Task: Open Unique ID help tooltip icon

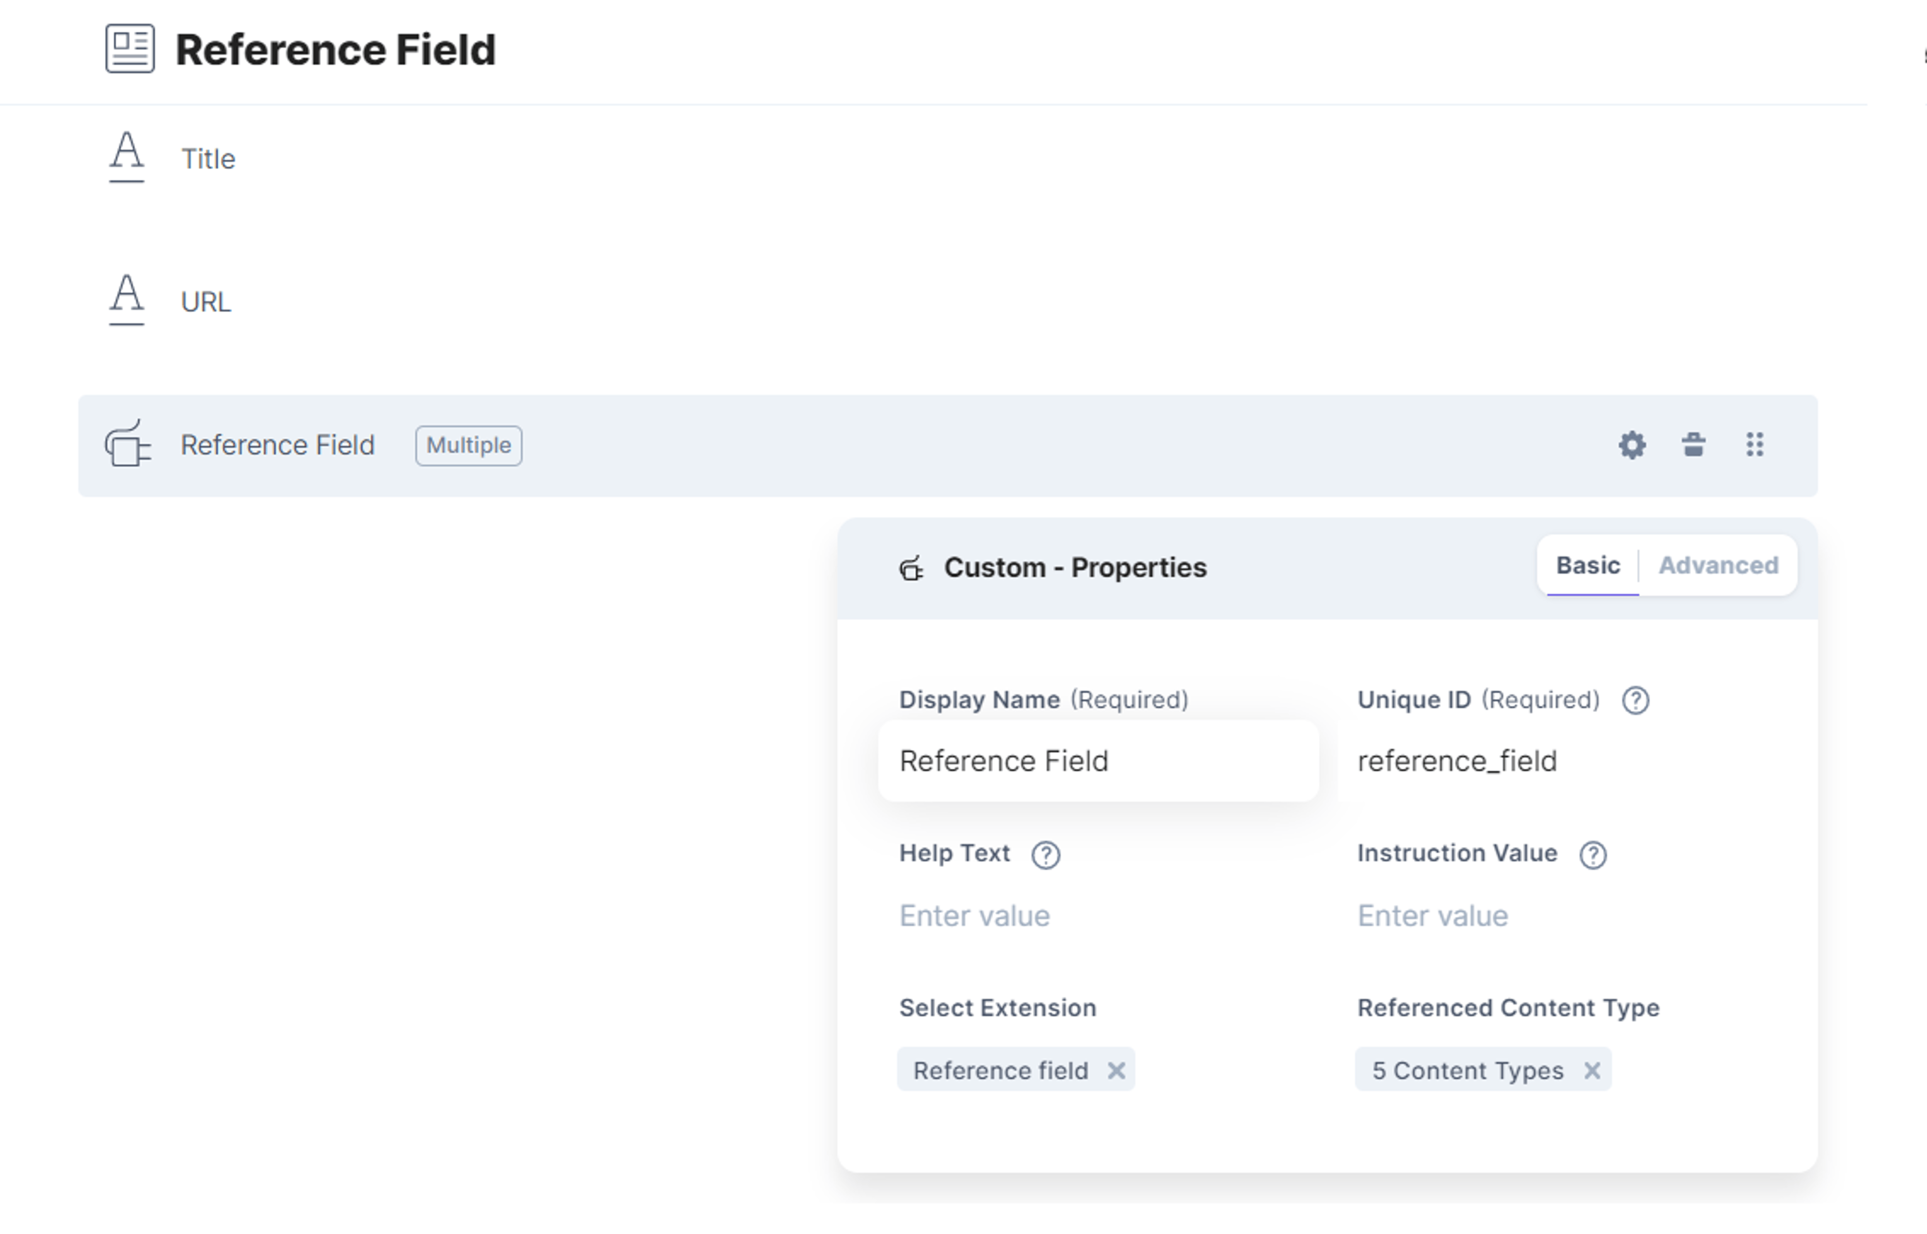Action: coord(1635,701)
